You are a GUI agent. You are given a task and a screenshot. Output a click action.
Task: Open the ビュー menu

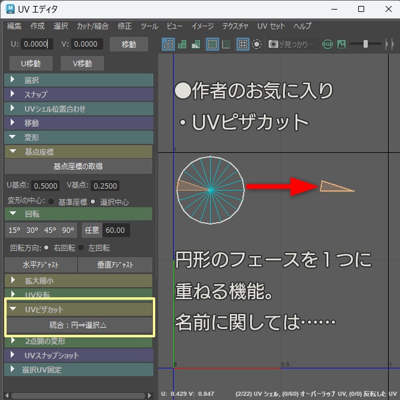pyautogui.click(x=174, y=26)
